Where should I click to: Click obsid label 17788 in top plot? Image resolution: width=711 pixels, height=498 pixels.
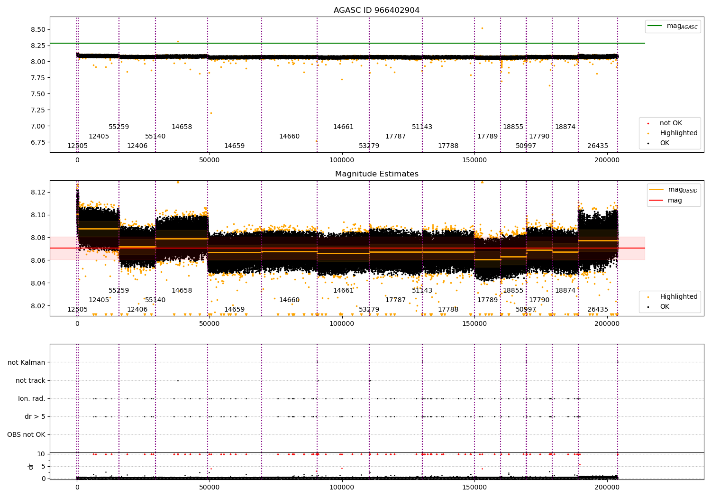(448, 146)
